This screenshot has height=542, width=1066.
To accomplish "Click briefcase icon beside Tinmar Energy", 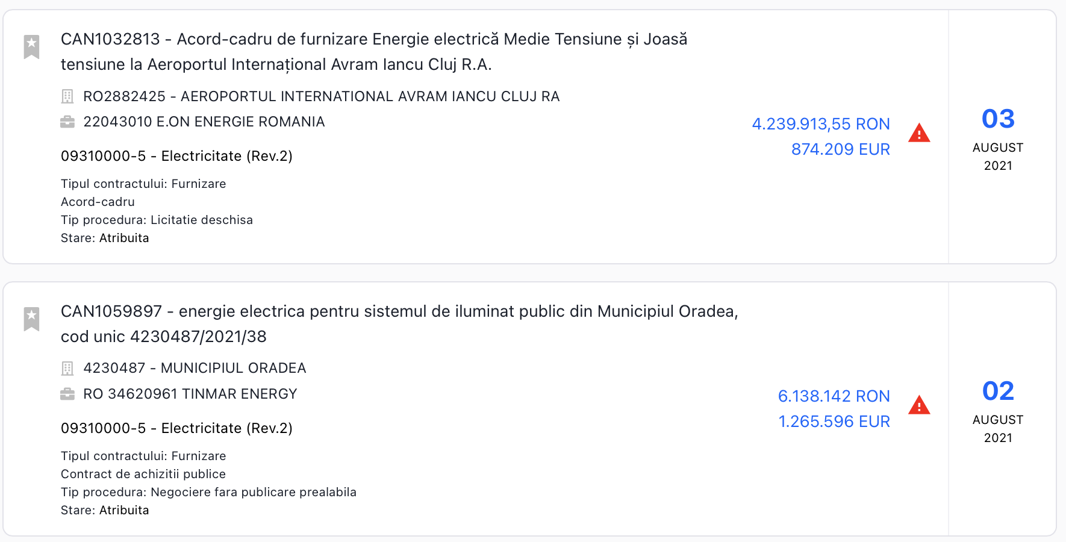I will (67, 394).
